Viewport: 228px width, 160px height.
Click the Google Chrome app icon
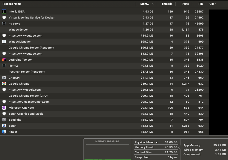[4, 84]
